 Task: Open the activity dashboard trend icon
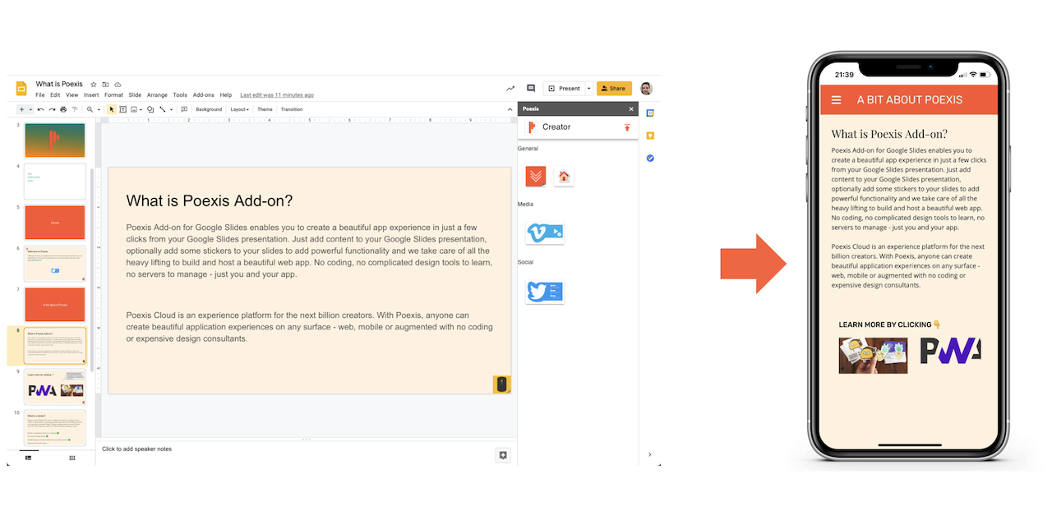click(510, 89)
